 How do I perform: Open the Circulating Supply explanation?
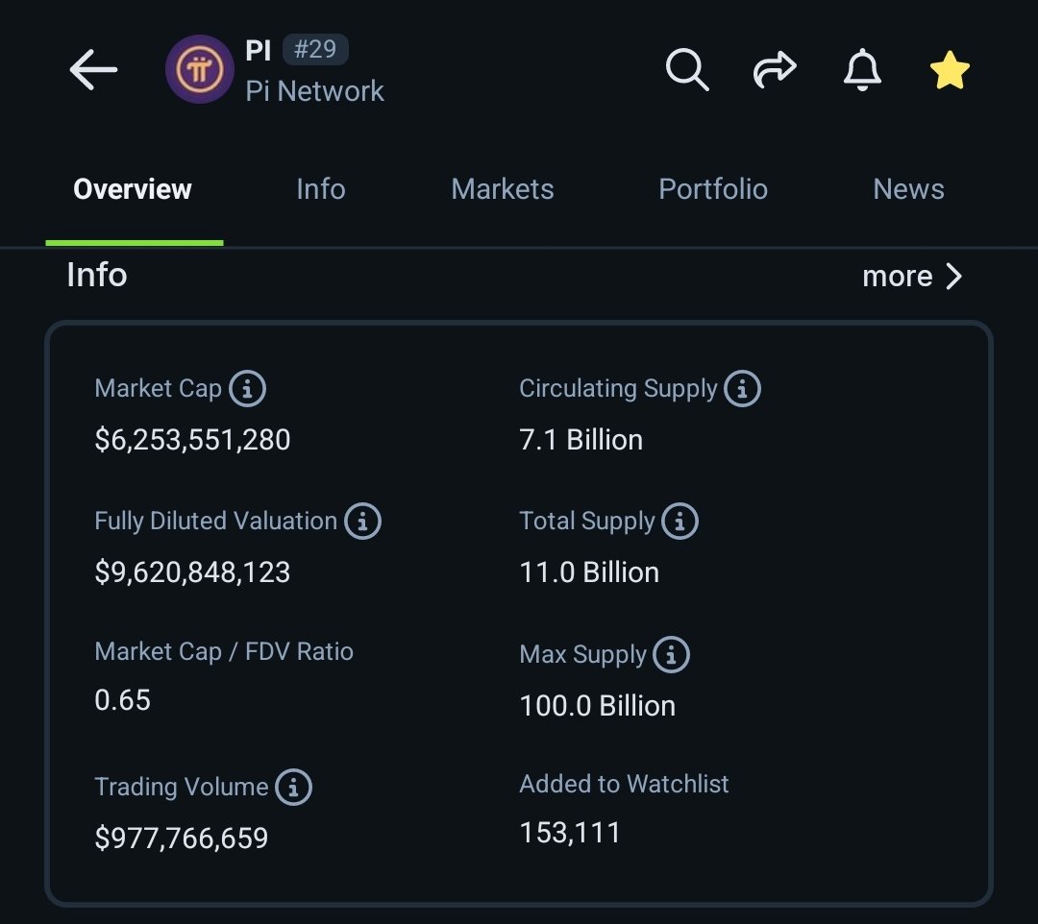743,388
